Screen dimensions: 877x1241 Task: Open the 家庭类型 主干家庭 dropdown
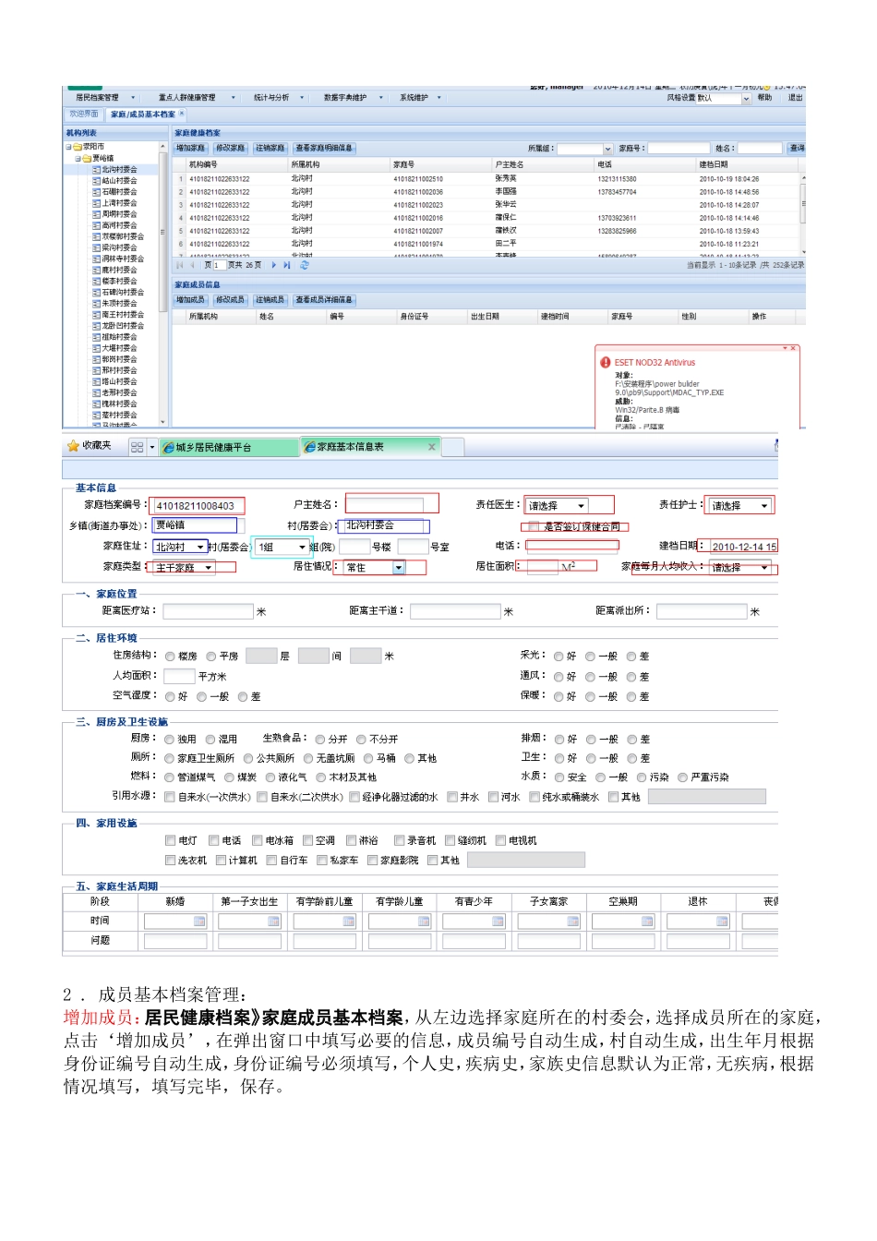coord(185,567)
